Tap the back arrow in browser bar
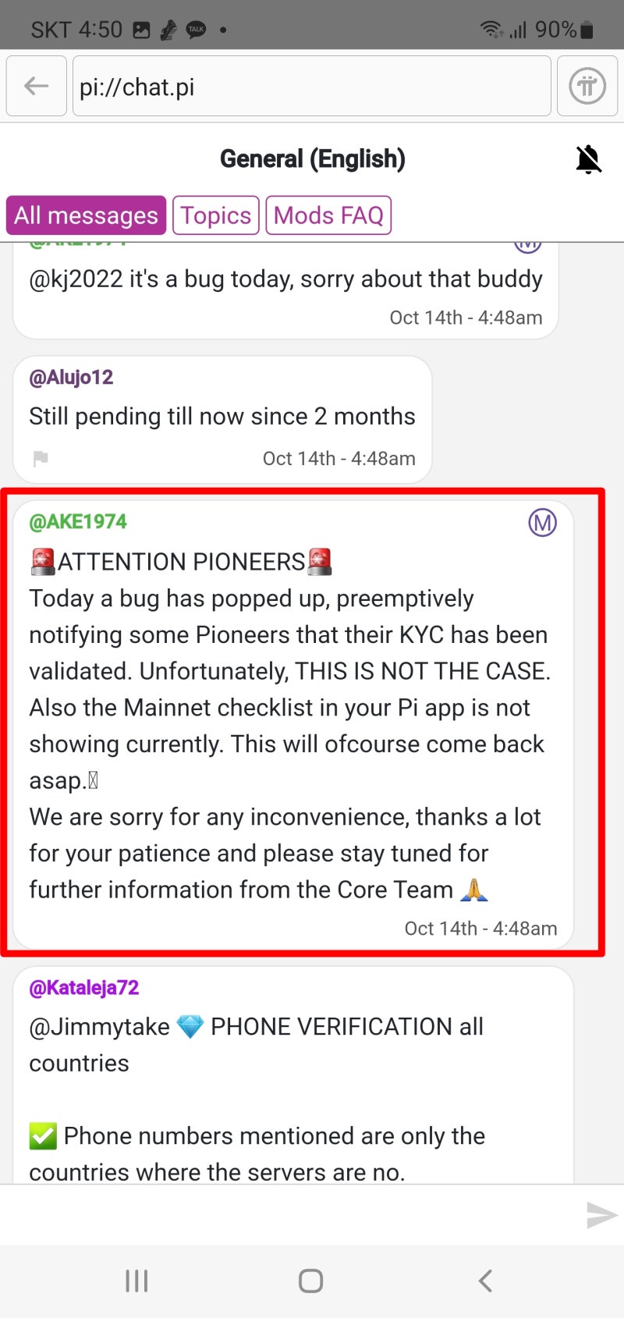The height and width of the screenshot is (1318, 624). (36, 86)
